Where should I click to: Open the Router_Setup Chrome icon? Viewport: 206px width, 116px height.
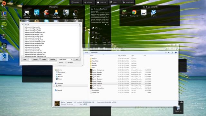pos(134,13)
